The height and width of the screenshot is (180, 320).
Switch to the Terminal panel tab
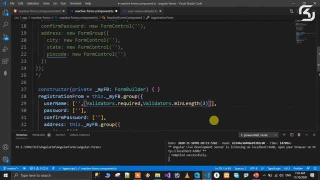(x=21, y=135)
